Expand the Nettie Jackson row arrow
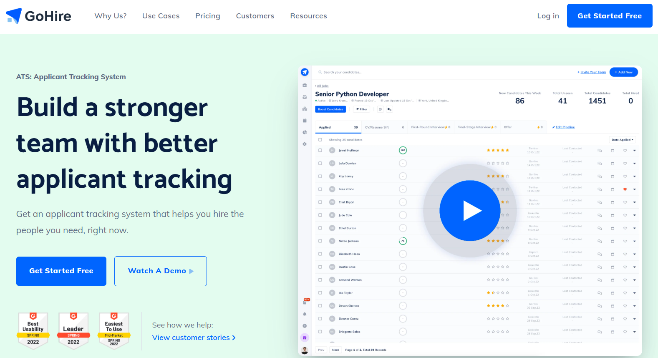 pos(635,241)
